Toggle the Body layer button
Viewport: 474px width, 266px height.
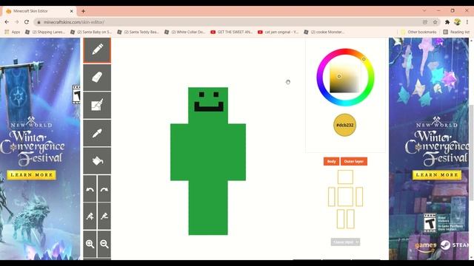pos(331,161)
